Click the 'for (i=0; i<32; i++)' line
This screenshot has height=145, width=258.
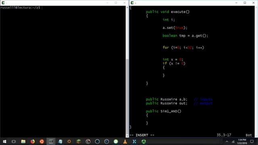coord(183,48)
